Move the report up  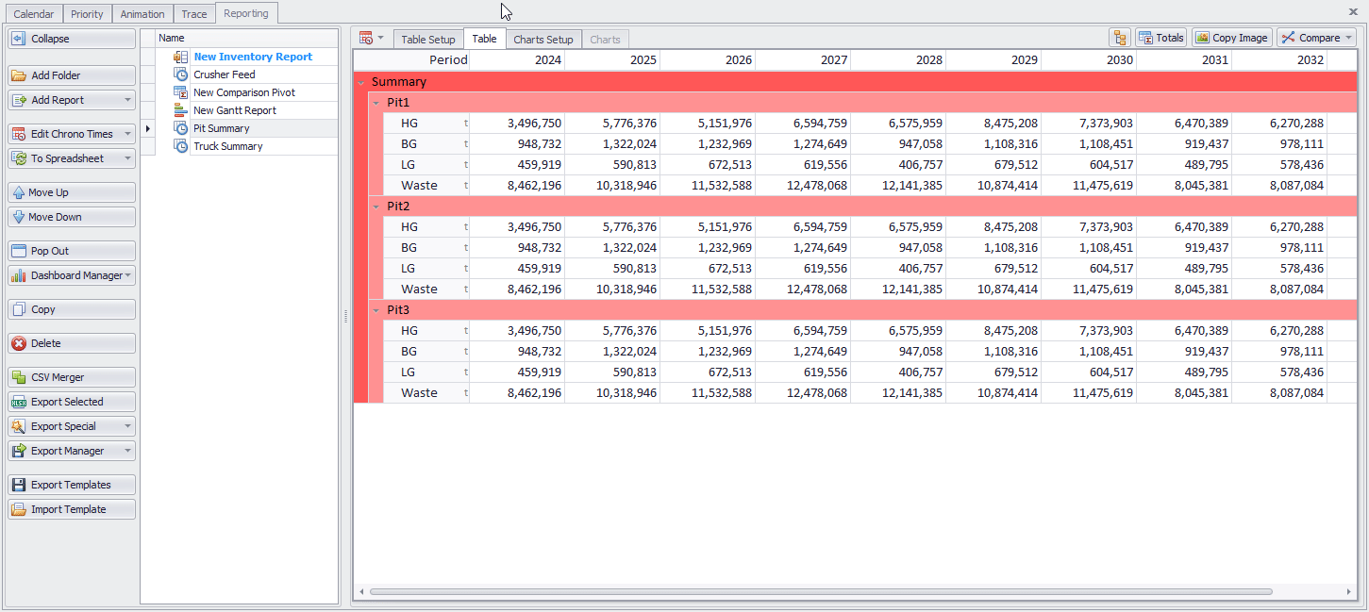(72, 192)
